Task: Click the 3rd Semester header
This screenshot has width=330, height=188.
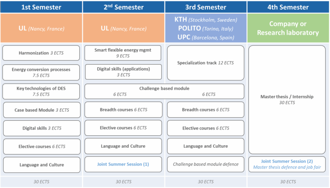Action: tap(205, 7)
